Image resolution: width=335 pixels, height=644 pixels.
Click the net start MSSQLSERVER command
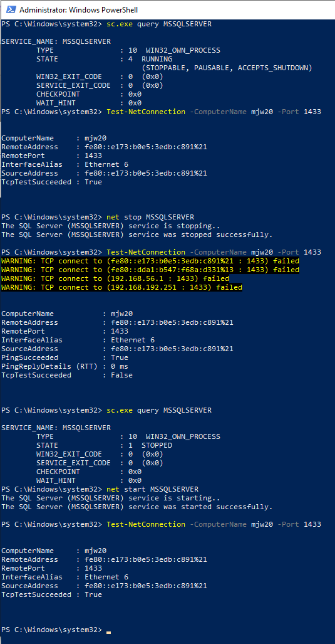pos(152,489)
